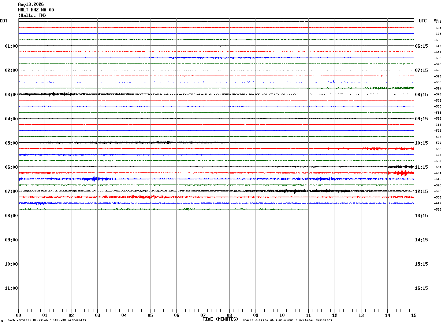
Task: Click the TIME (MINUTES) axis label
Action: [220, 319]
